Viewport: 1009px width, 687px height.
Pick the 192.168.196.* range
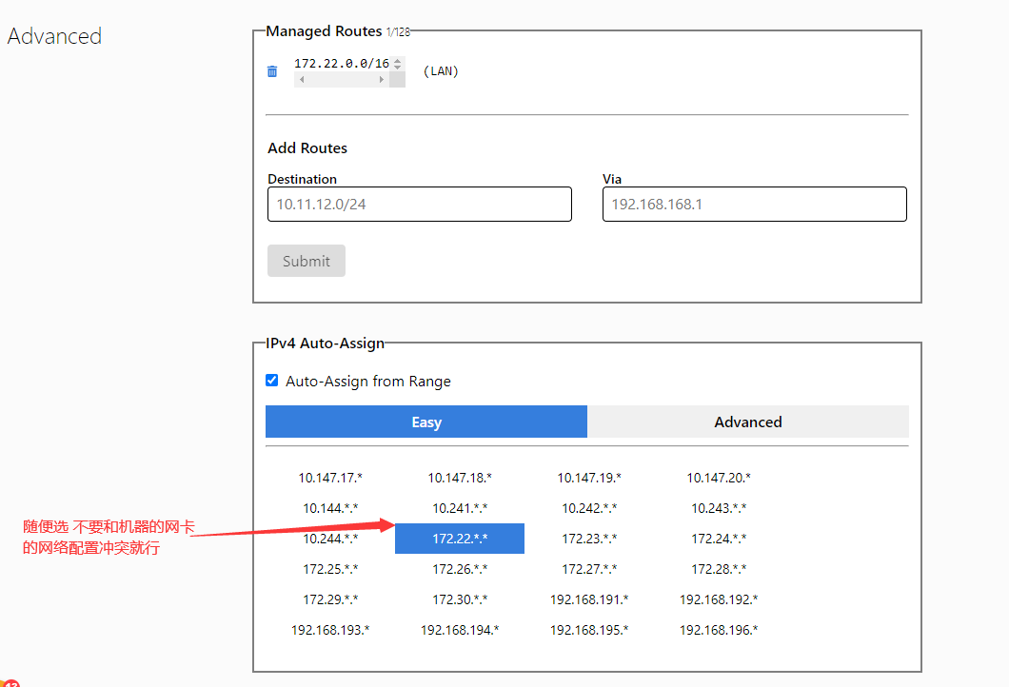(x=718, y=630)
